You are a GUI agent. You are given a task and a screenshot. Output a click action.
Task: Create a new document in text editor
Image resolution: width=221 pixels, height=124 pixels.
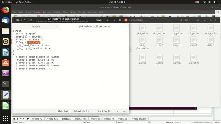31,20
